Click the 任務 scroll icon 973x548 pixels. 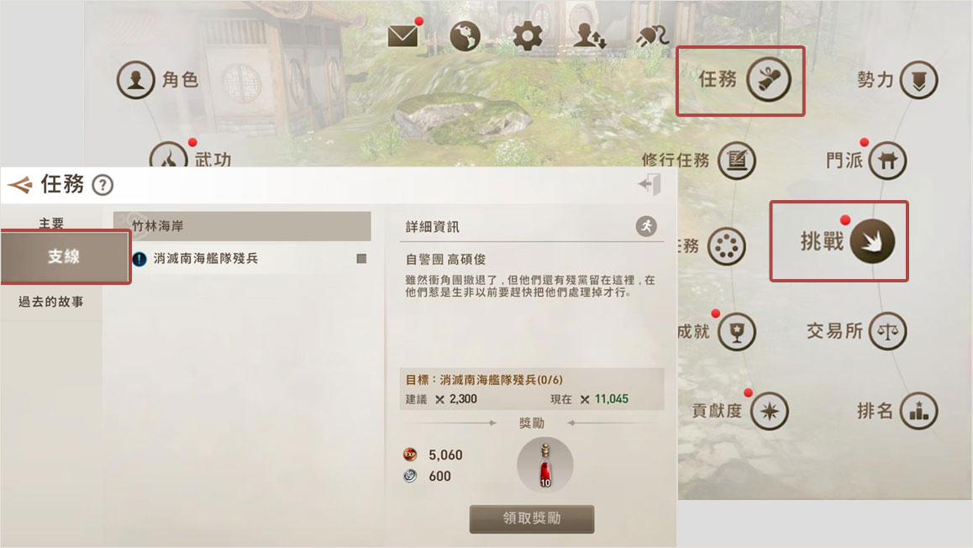[x=768, y=80]
